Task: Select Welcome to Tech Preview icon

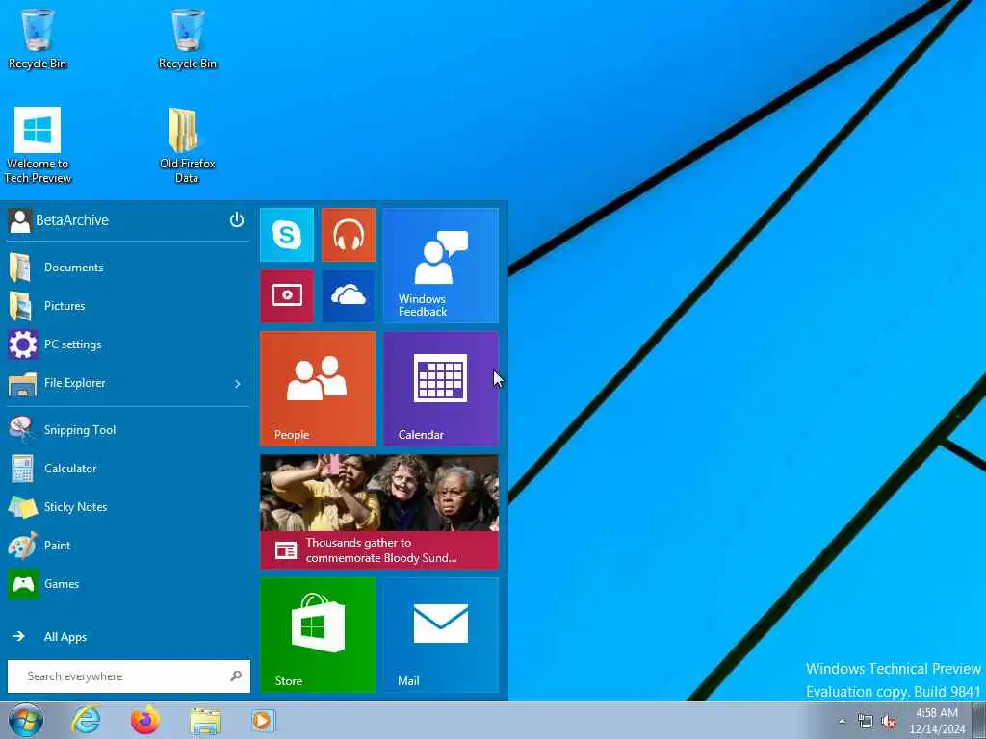Action: pyautogui.click(x=38, y=145)
